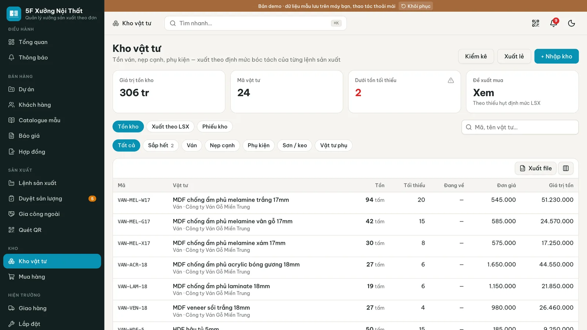Open Catalogue mẫu in sidebar
Image resolution: width=587 pixels, height=330 pixels.
point(52,120)
